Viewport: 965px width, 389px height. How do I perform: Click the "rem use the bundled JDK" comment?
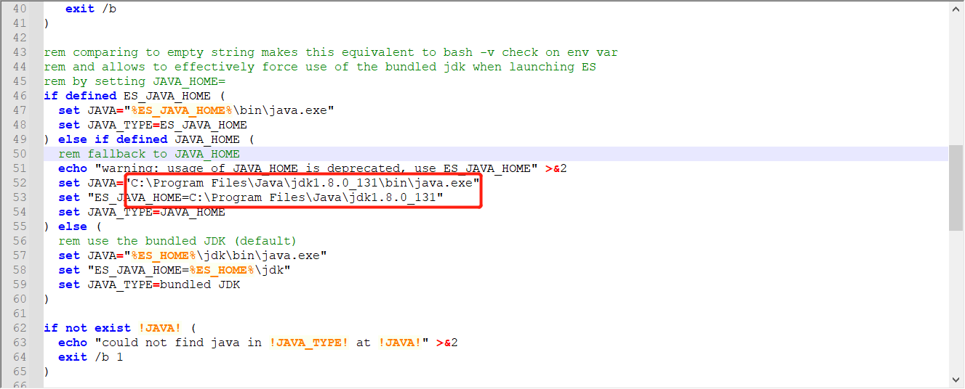(177, 241)
